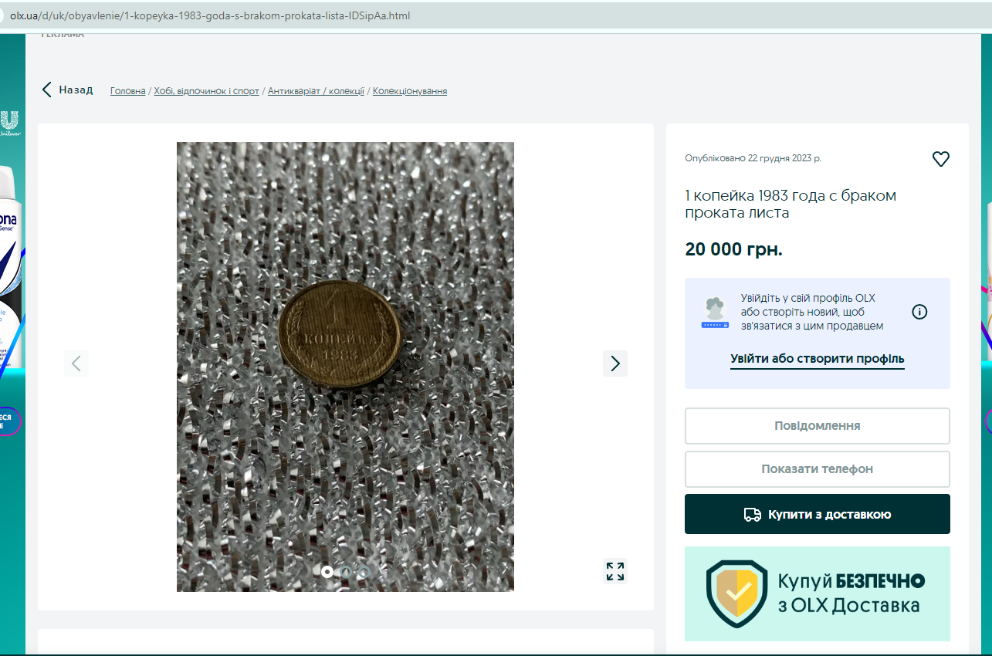Image resolution: width=992 pixels, height=656 pixels.
Task: Open the photo in fullscreen view
Action: pos(615,571)
